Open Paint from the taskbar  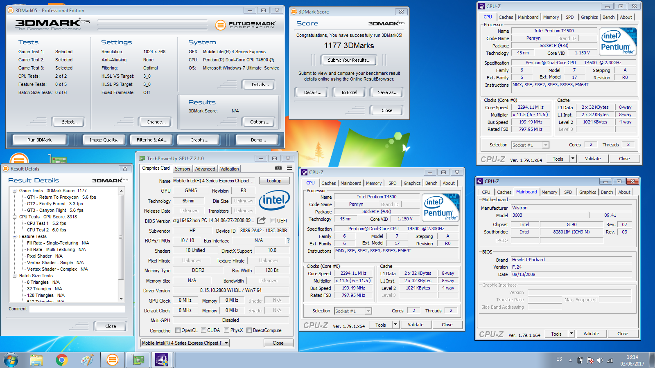pos(87,360)
